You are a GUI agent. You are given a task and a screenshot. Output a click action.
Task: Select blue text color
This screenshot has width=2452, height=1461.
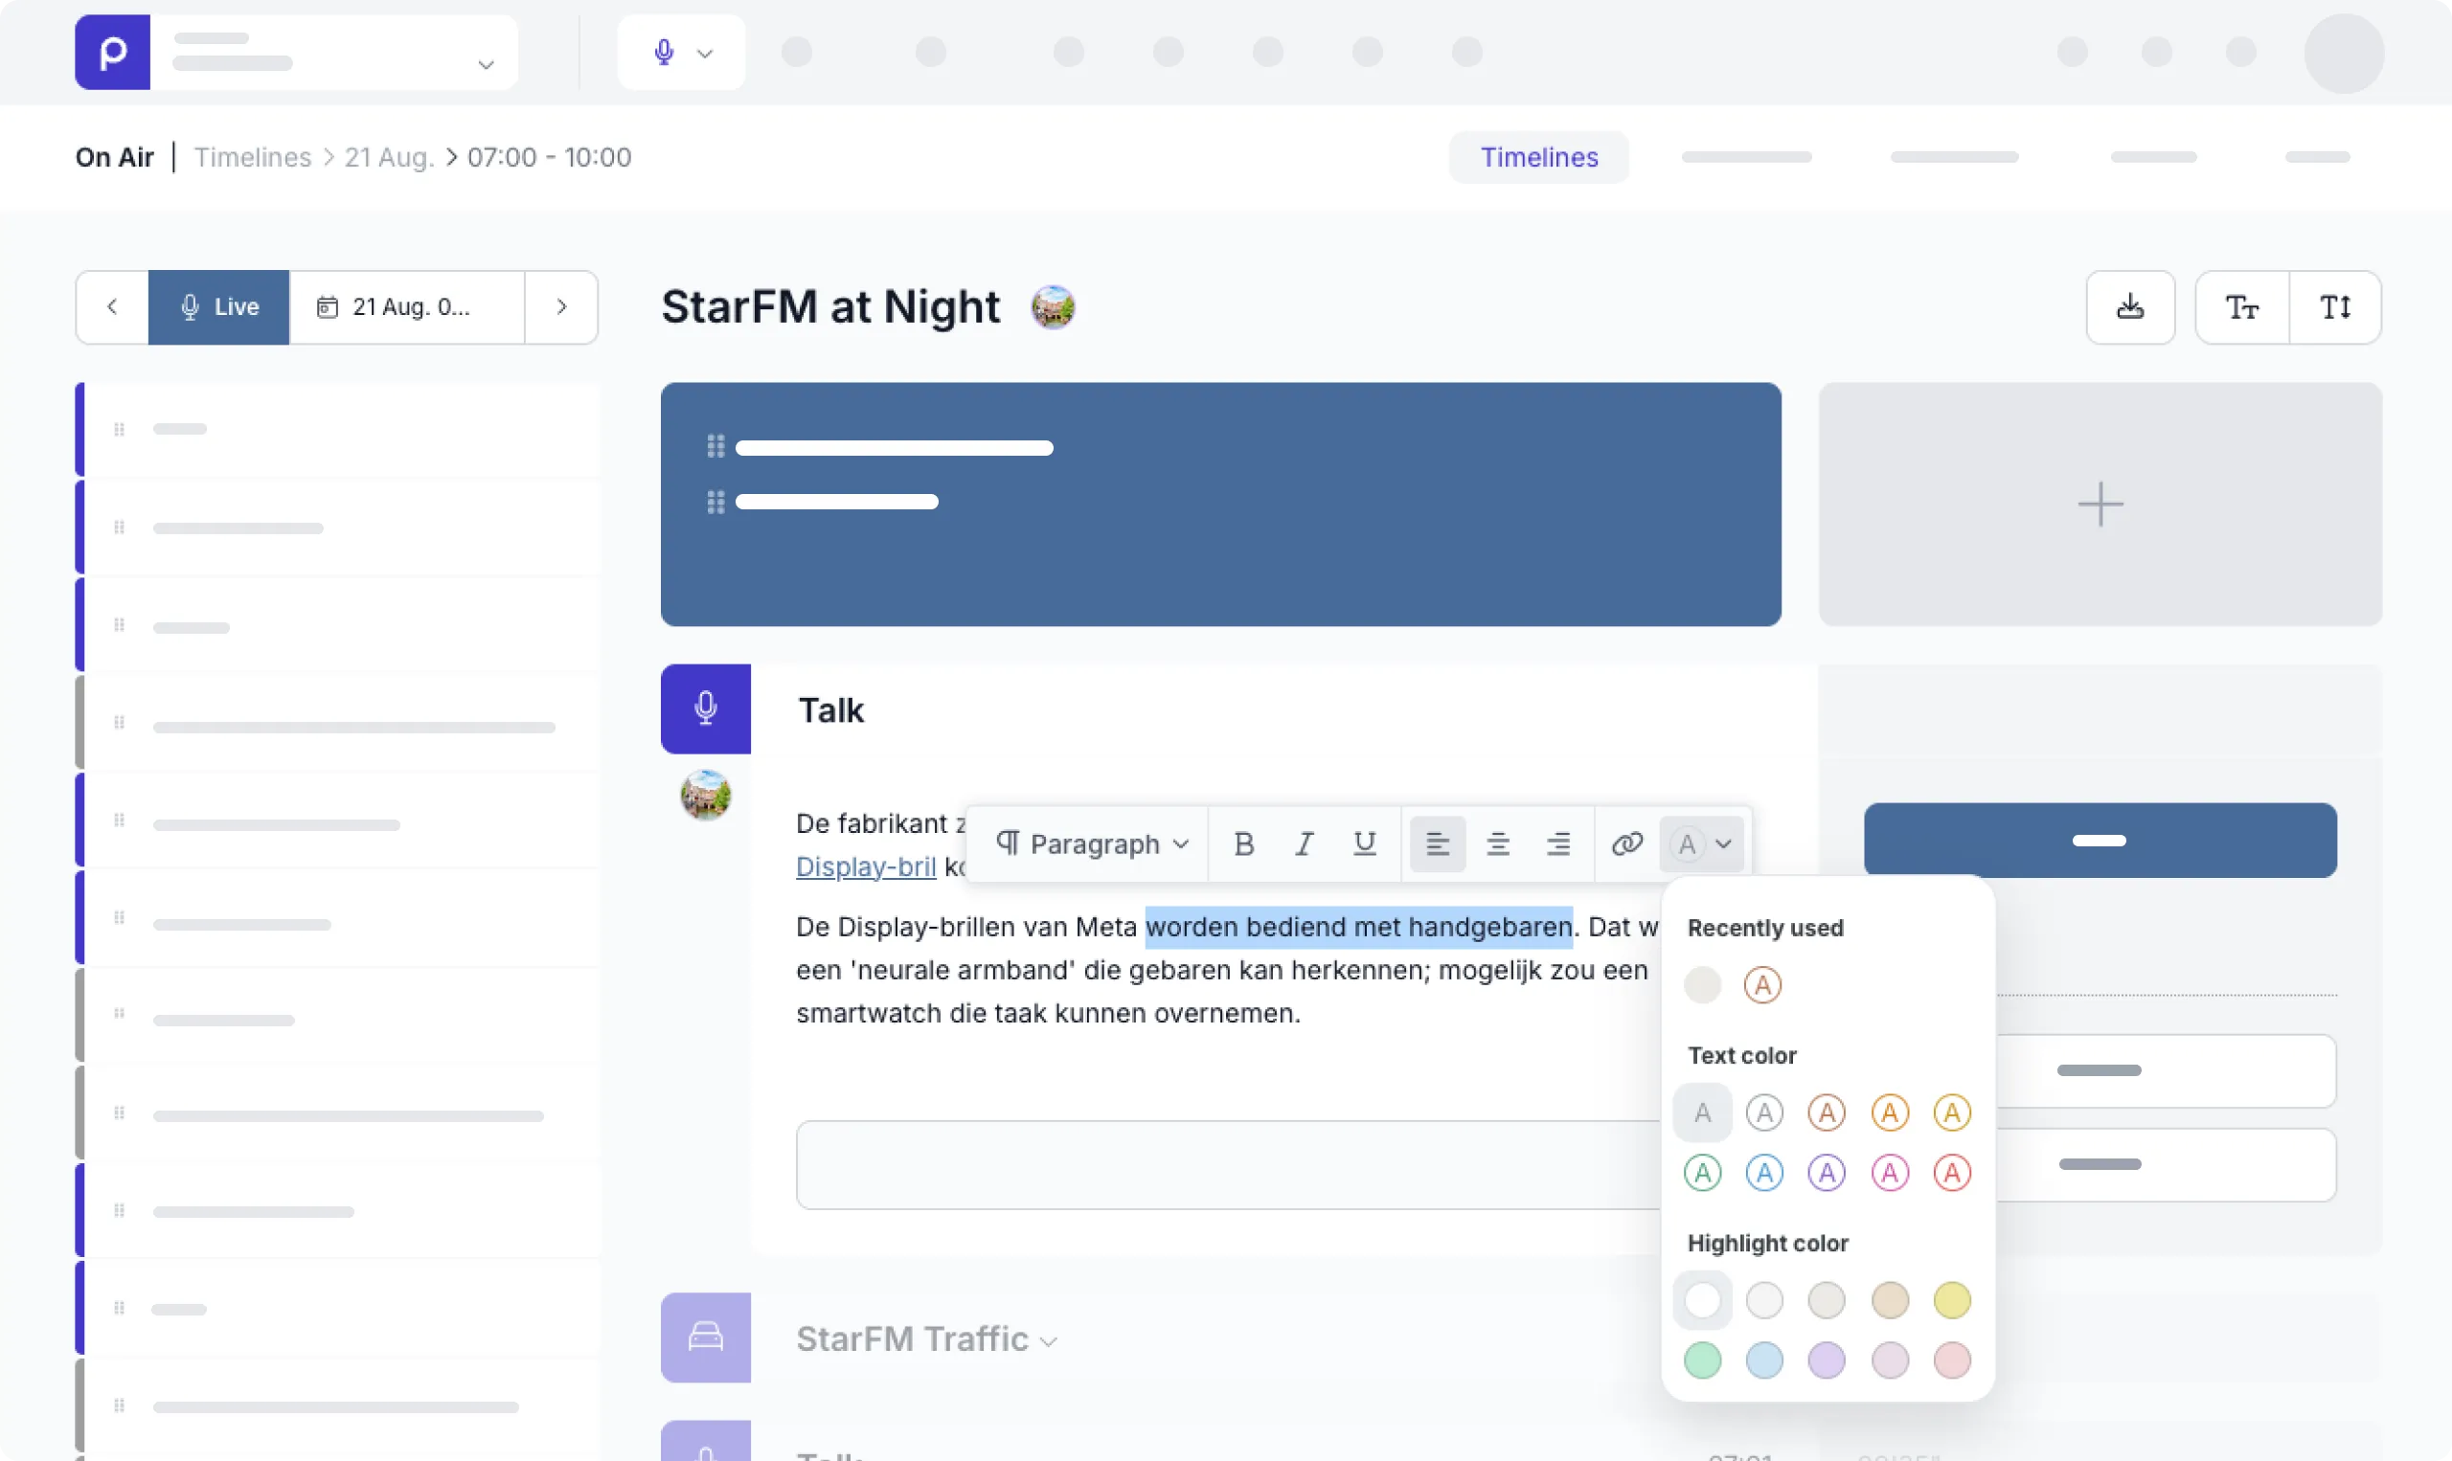pos(1763,1173)
